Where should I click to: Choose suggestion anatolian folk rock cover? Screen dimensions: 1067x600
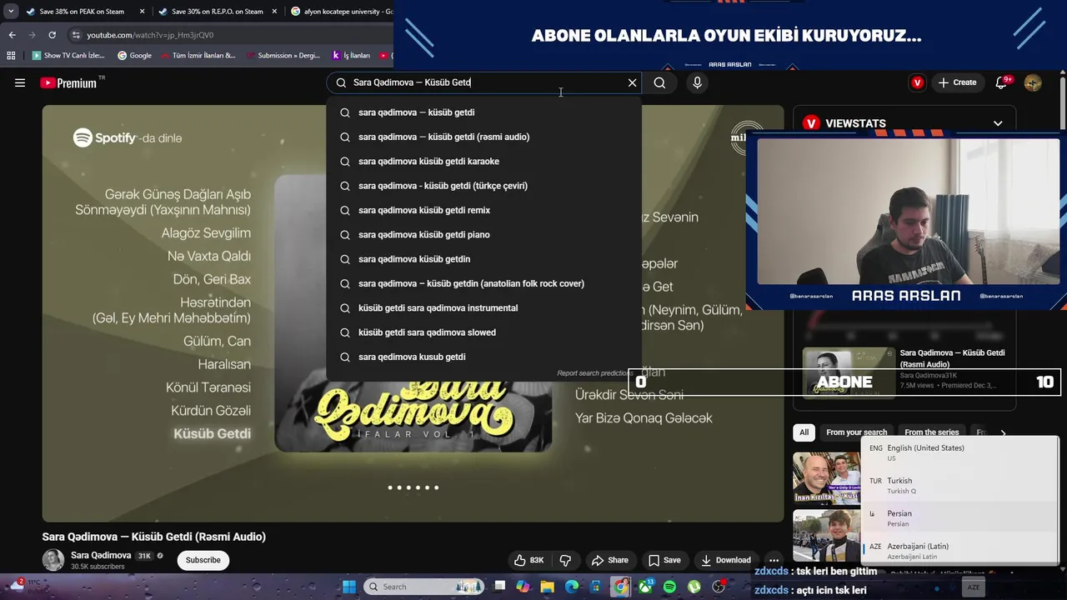[484, 283]
